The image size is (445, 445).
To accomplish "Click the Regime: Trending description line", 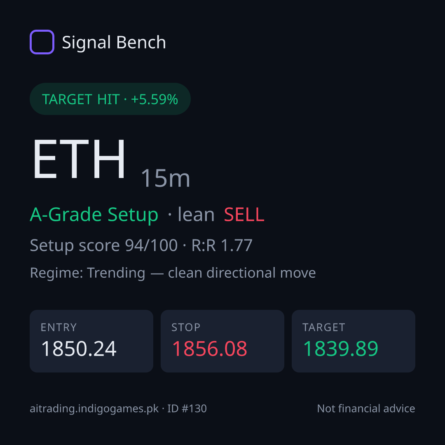I will (173, 273).
